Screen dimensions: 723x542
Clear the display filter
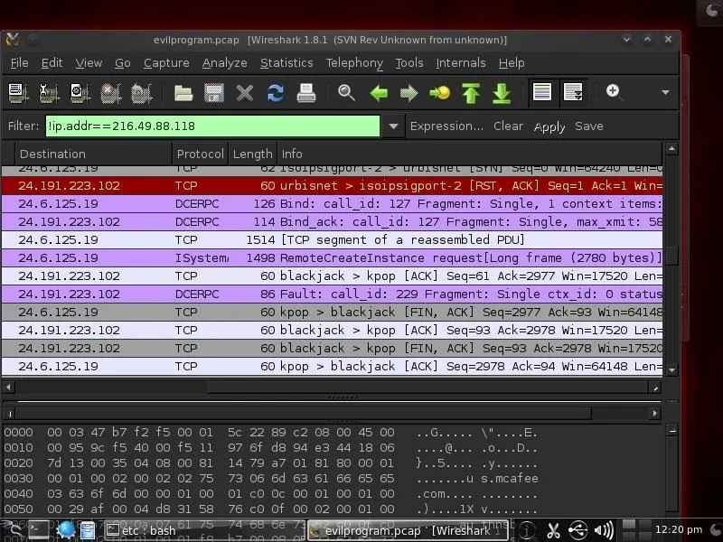pos(508,126)
